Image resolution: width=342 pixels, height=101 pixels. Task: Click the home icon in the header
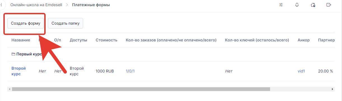click(313, 5)
